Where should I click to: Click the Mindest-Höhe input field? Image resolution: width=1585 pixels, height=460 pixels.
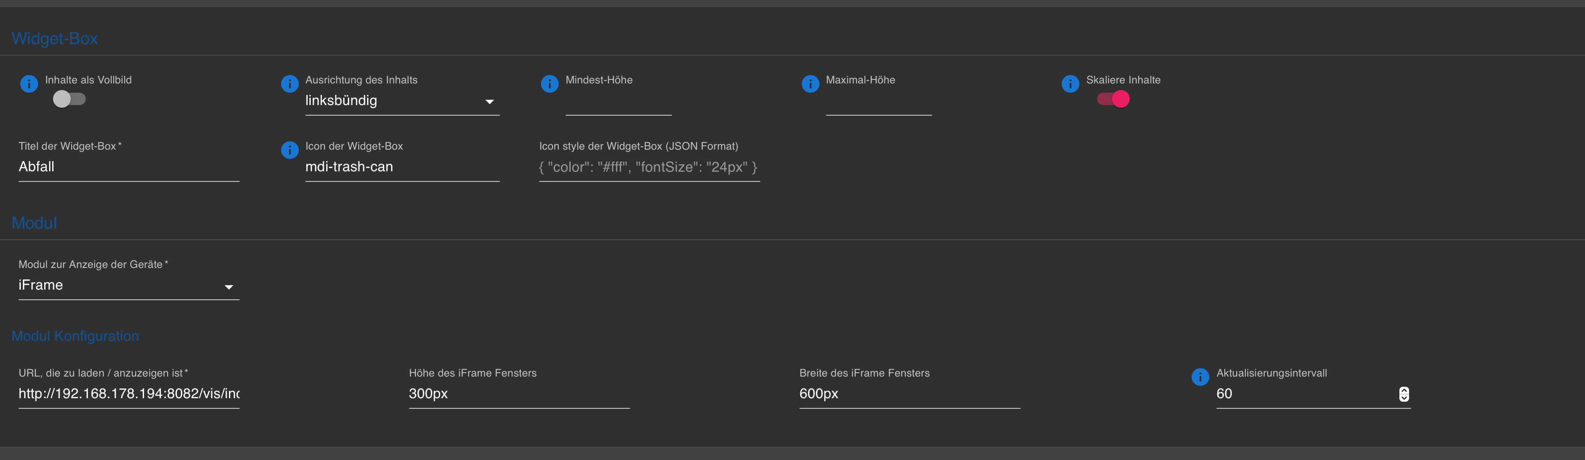(618, 102)
